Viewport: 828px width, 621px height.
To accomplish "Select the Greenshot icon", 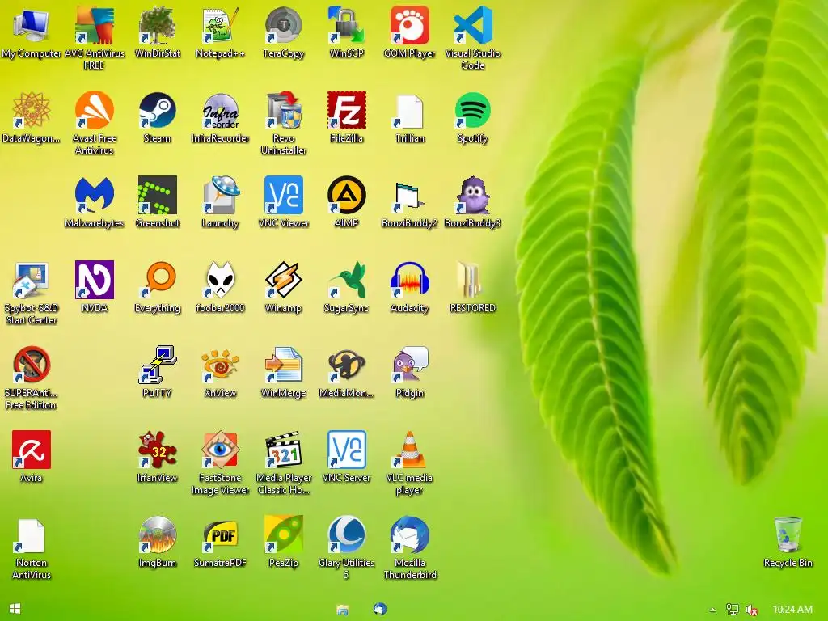I will (x=158, y=196).
